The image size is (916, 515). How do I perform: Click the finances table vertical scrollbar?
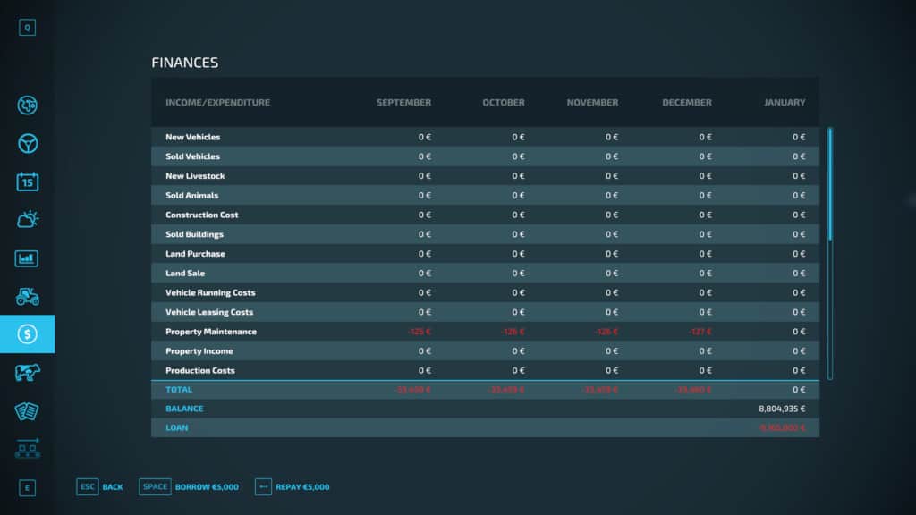pos(830,183)
